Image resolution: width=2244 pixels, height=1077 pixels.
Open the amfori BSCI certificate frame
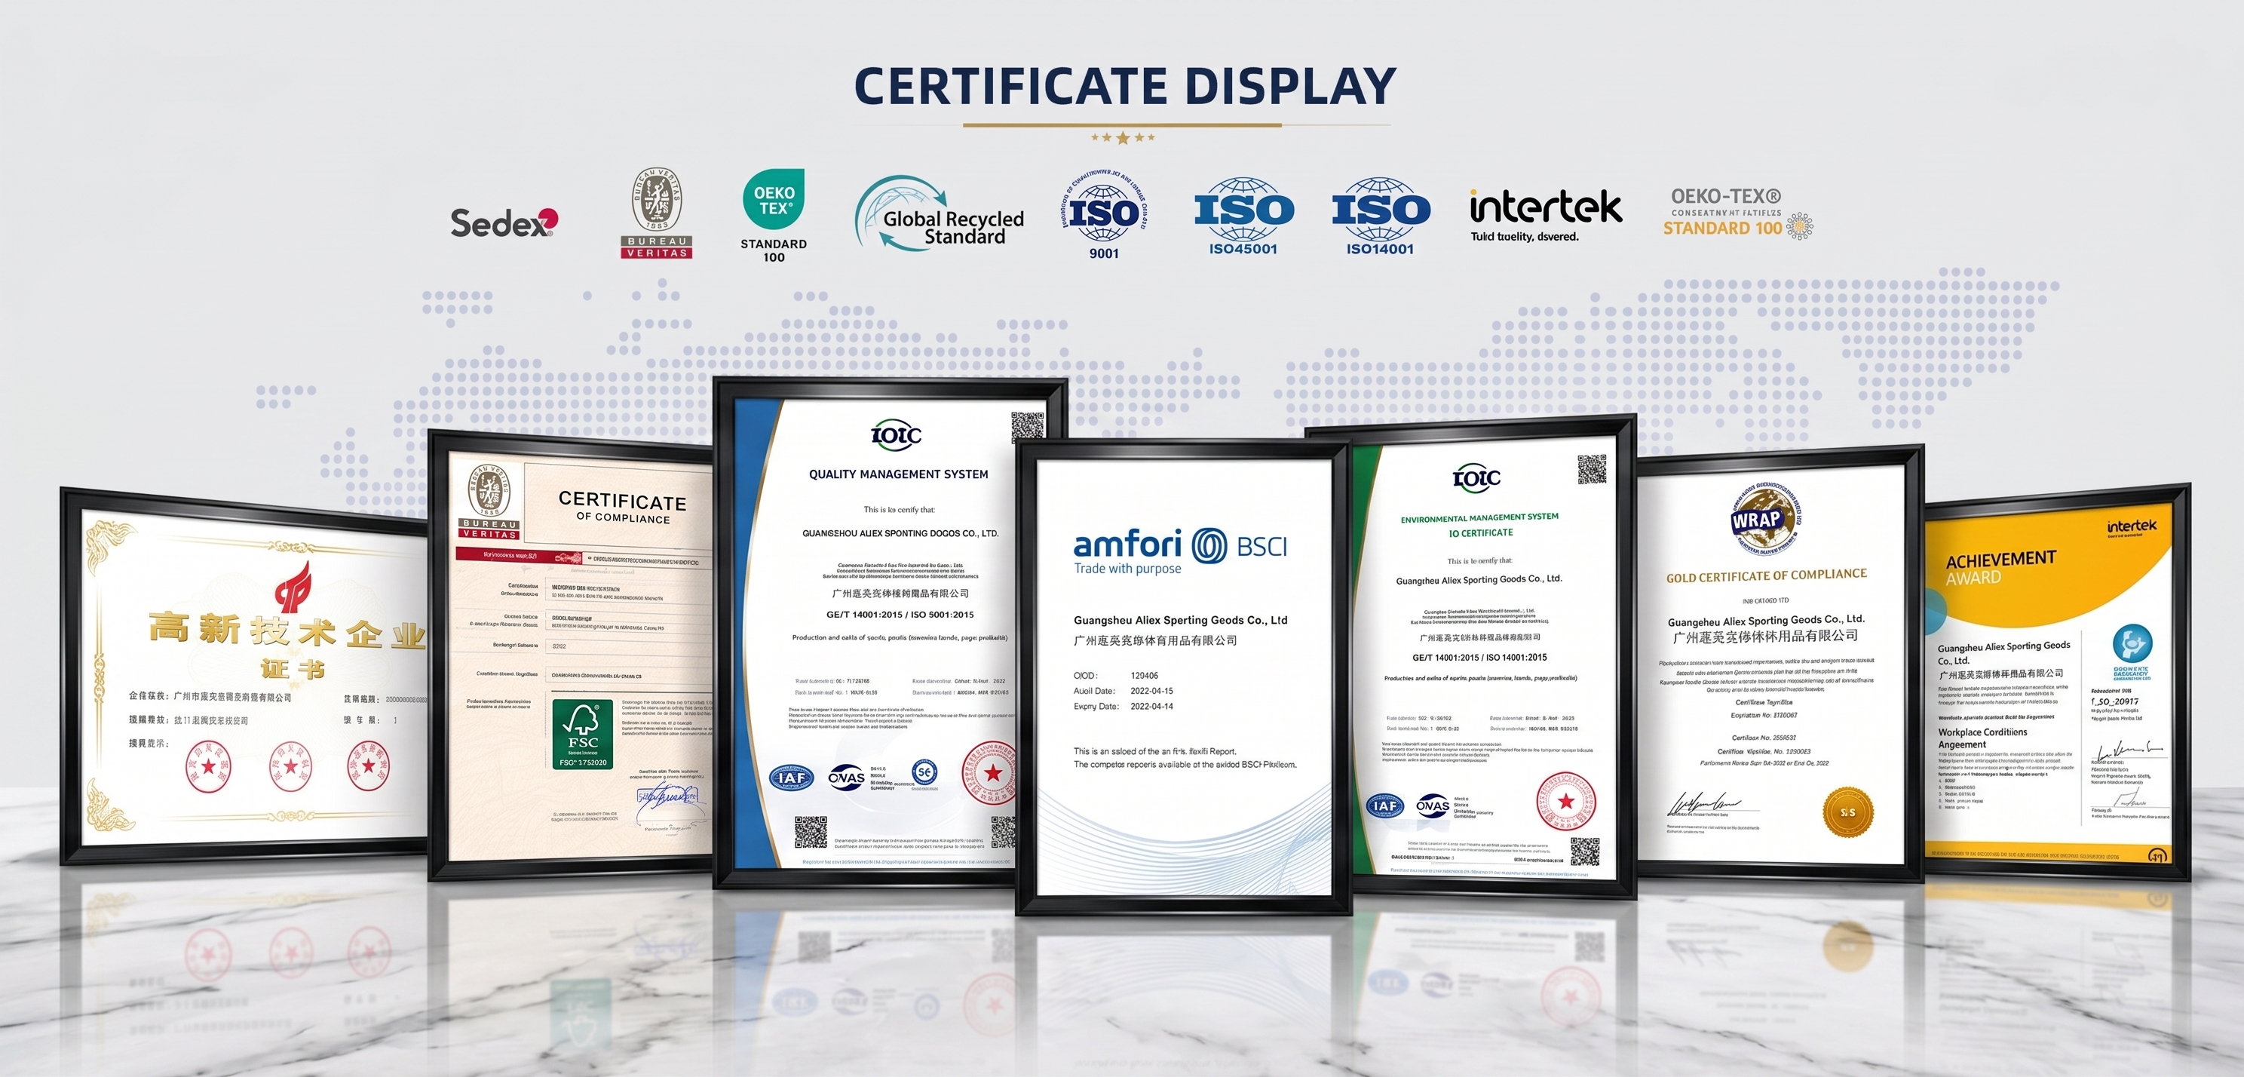tap(1183, 677)
